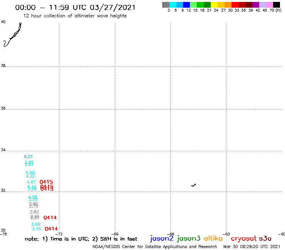
Task: Click the 5.60 wave height value
Action: [x=30, y=172]
